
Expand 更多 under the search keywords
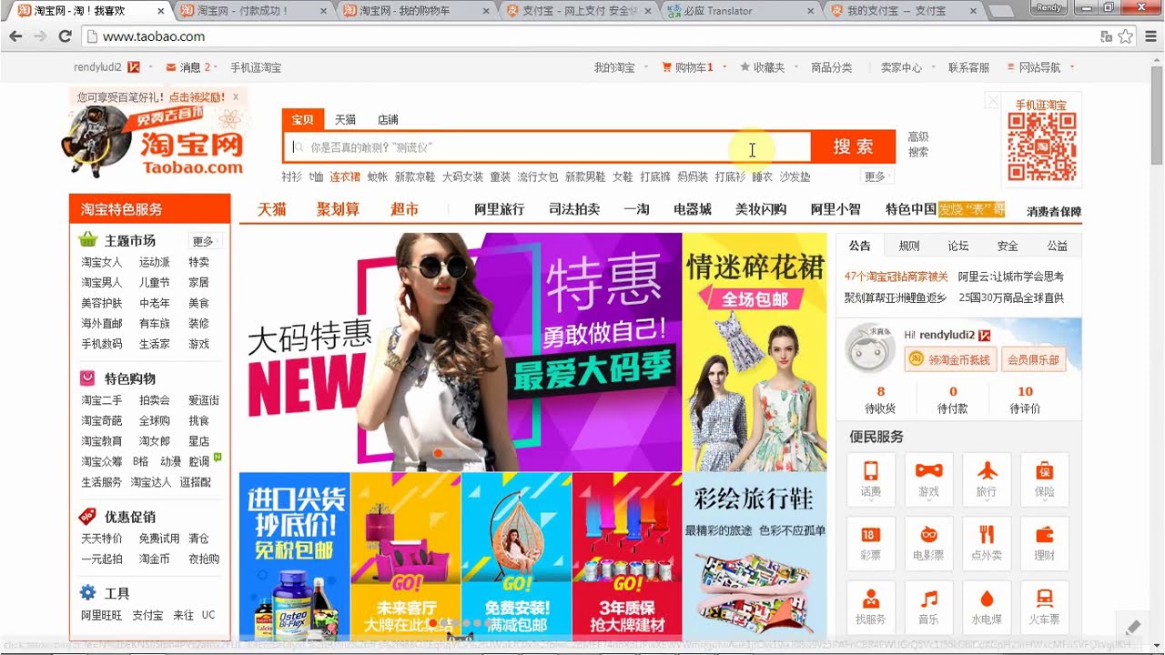[x=876, y=176]
